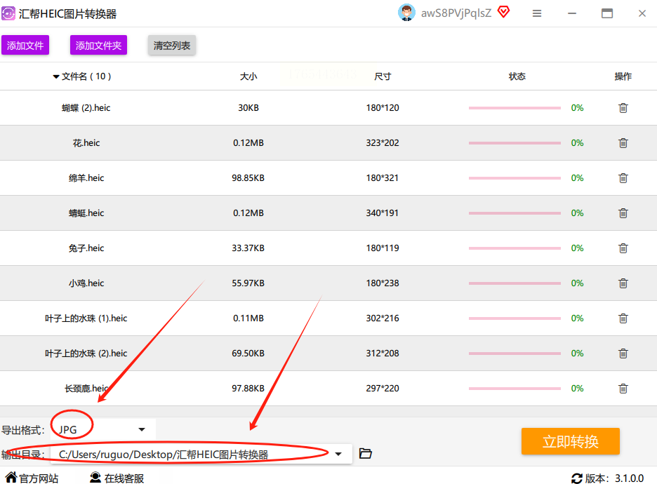Click the version refresh icon
Viewport: 657px width, 484px height.
(x=577, y=478)
